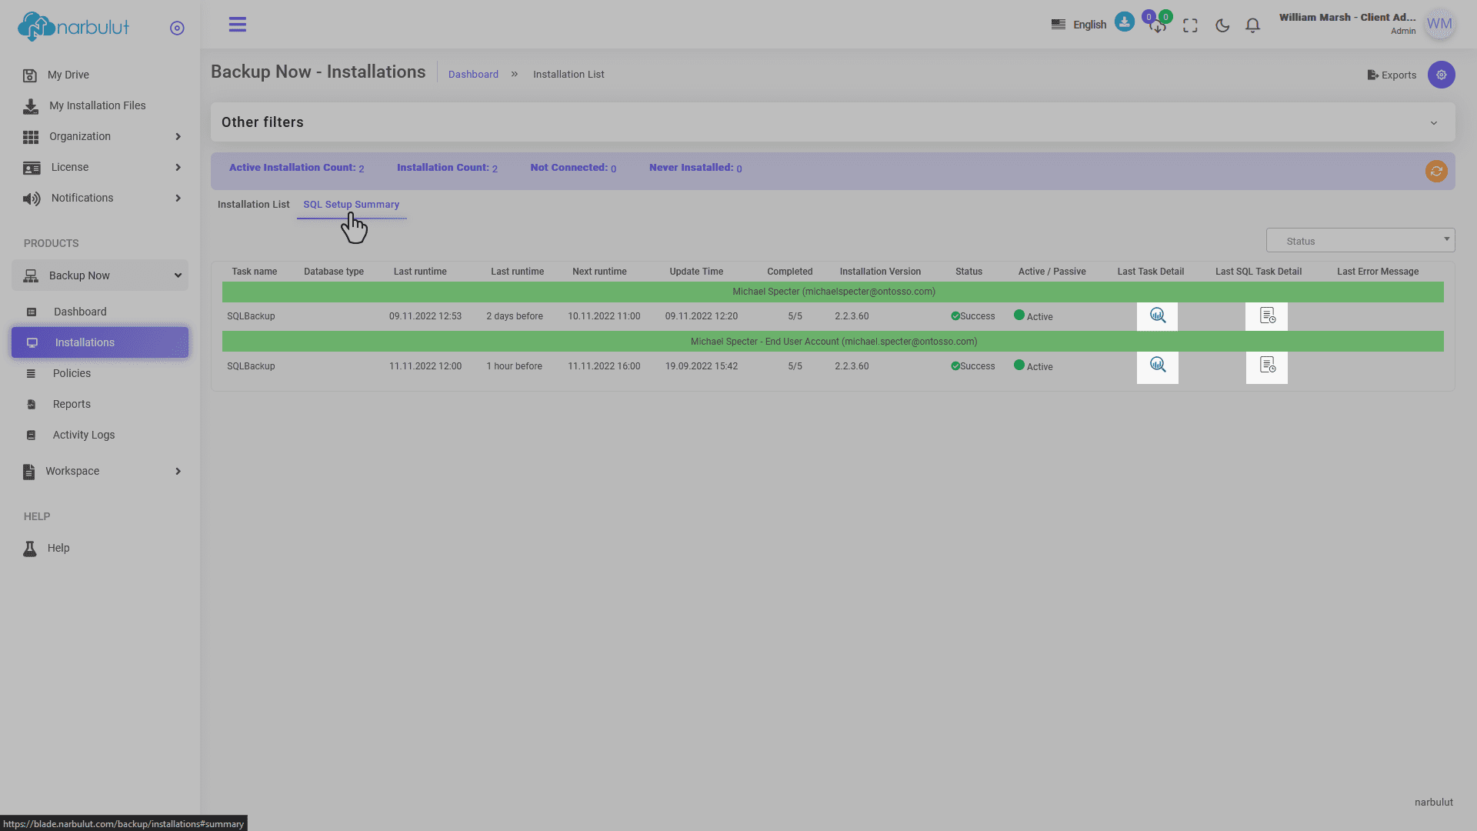Click the Installation Count label

(x=447, y=168)
